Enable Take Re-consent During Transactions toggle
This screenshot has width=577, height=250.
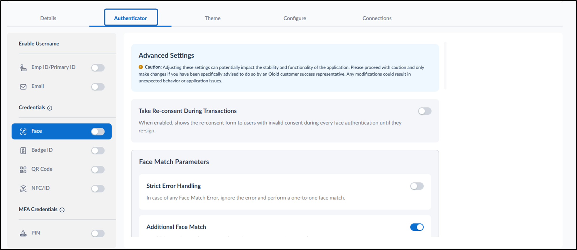point(425,111)
